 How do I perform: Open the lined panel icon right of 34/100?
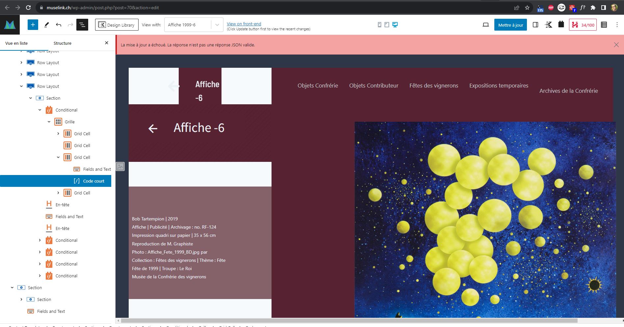coord(604,25)
